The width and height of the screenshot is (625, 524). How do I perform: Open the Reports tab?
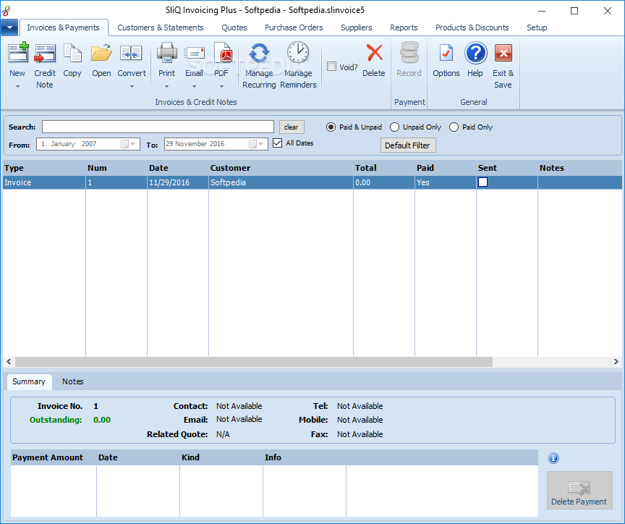[404, 28]
